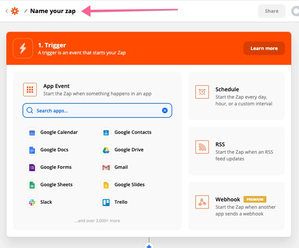This screenshot has height=248, width=299.
Task: Toggle the zap on/off switch
Action: tap(295, 11)
